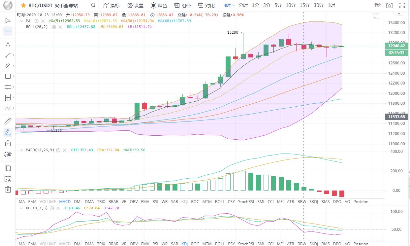Open the 4时 timeframe dropdown

229,5
